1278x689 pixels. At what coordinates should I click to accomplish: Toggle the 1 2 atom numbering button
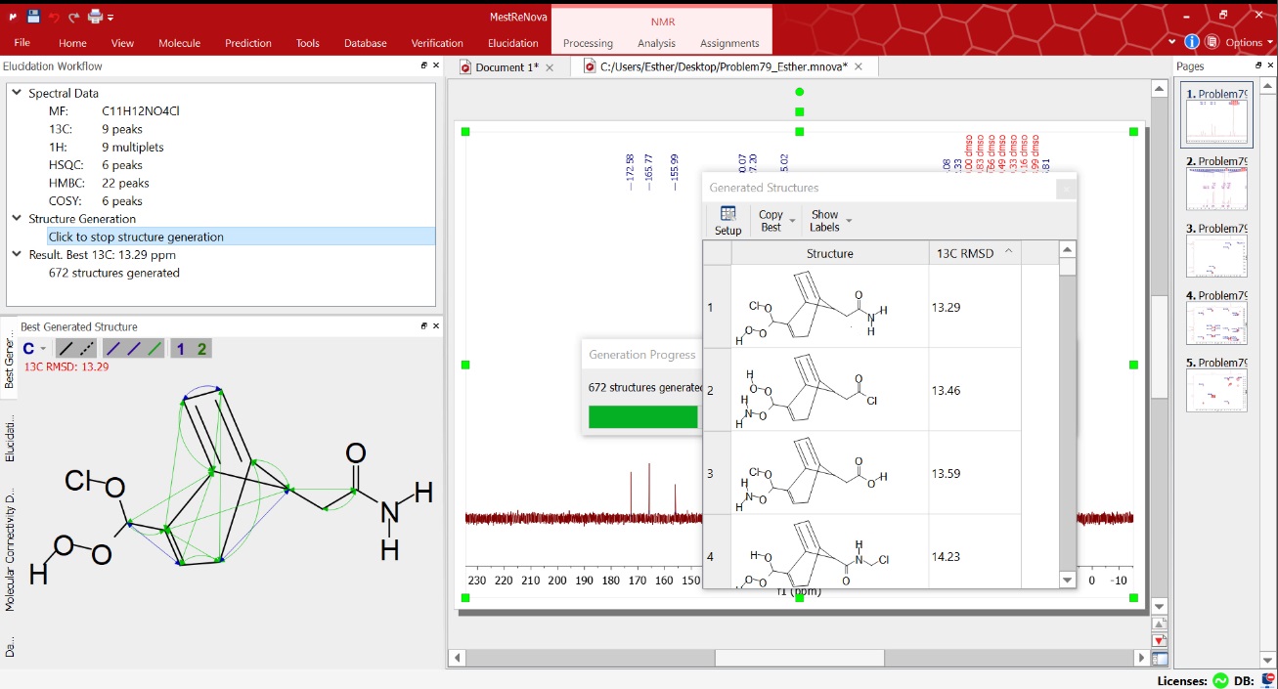191,349
